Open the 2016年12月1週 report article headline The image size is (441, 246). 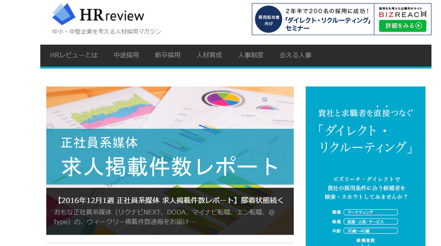pyautogui.click(x=170, y=200)
